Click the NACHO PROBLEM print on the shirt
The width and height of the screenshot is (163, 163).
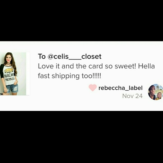pyautogui.click(x=10, y=77)
